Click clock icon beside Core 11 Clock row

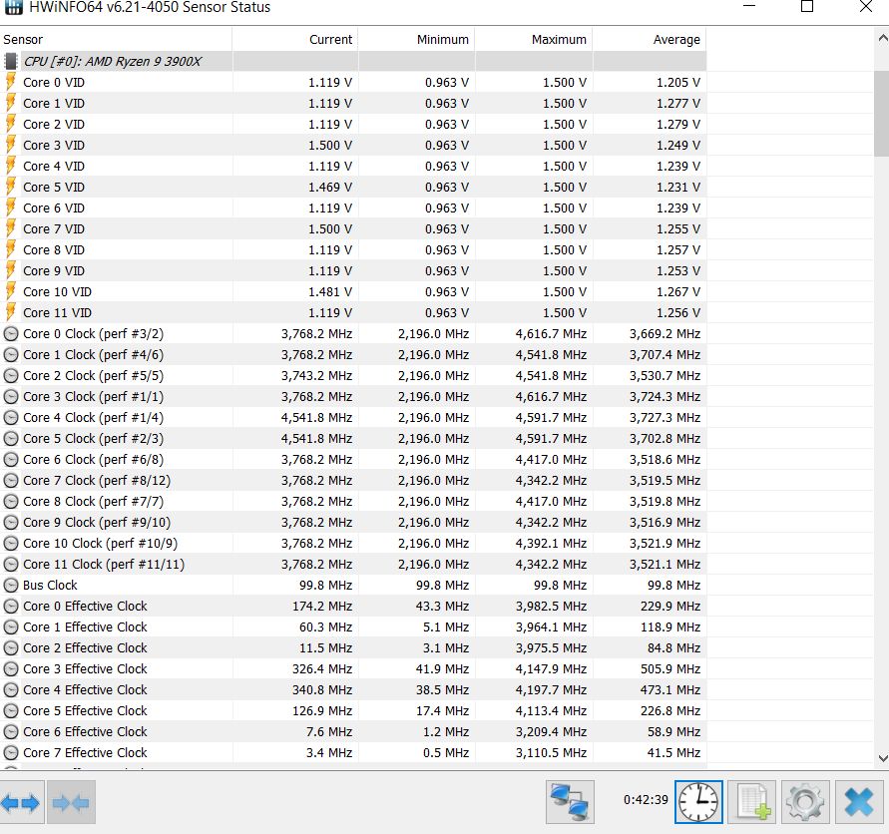[x=11, y=564]
